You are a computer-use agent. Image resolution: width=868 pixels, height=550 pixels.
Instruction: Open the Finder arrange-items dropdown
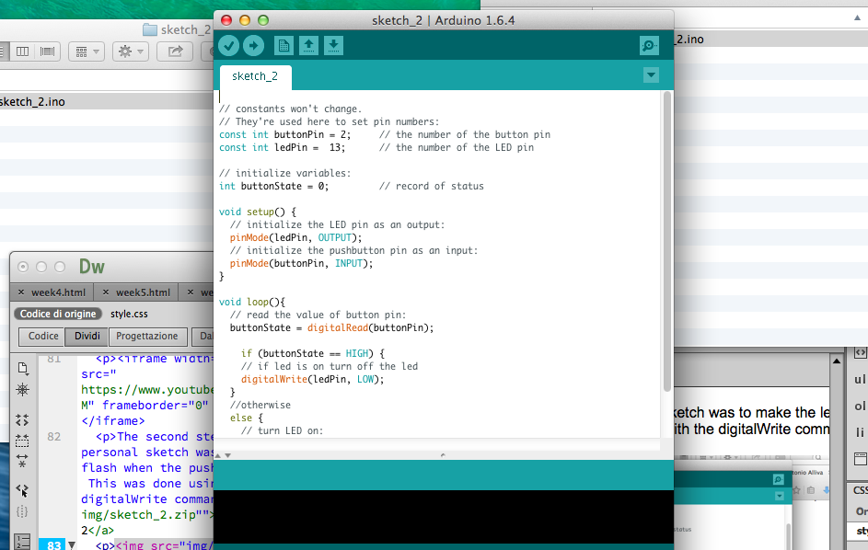87,52
